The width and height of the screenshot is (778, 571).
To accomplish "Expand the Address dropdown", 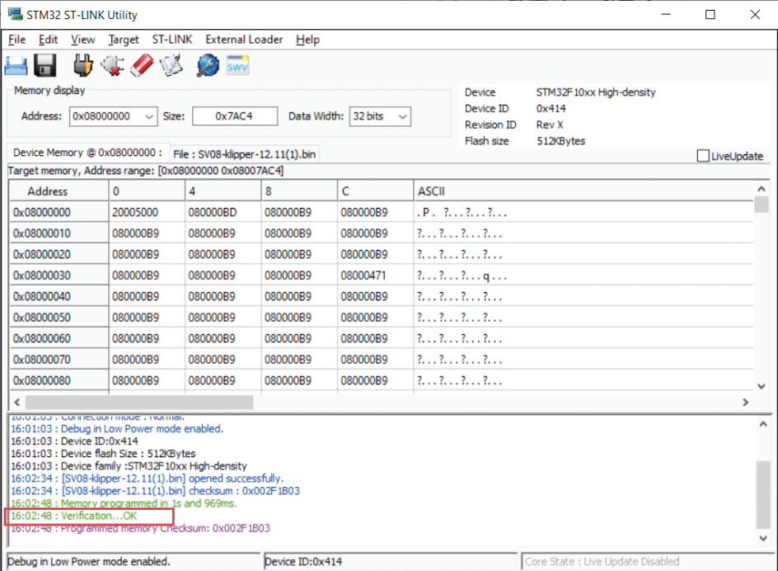I will pos(149,117).
